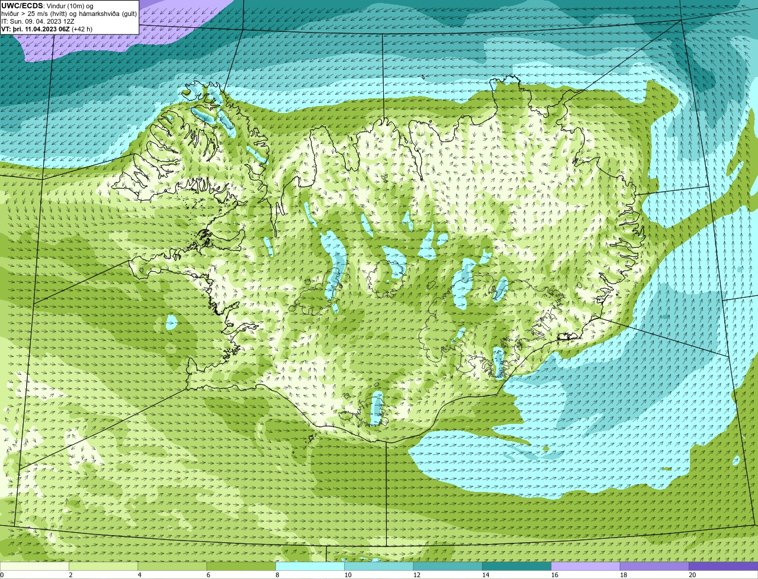Click the legend scale label '4'
The height and width of the screenshot is (579, 758).
pyautogui.click(x=139, y=575)
